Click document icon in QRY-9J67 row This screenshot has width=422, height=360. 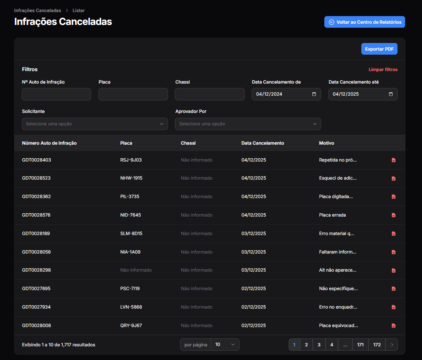[393, 325]
